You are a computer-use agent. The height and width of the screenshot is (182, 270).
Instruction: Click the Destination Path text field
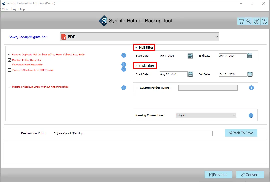[x=133, y=133]
